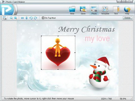Screen dimensions: 135x101
Task: Minimize the Photo Card Maker window
Action: coord(119,1)
